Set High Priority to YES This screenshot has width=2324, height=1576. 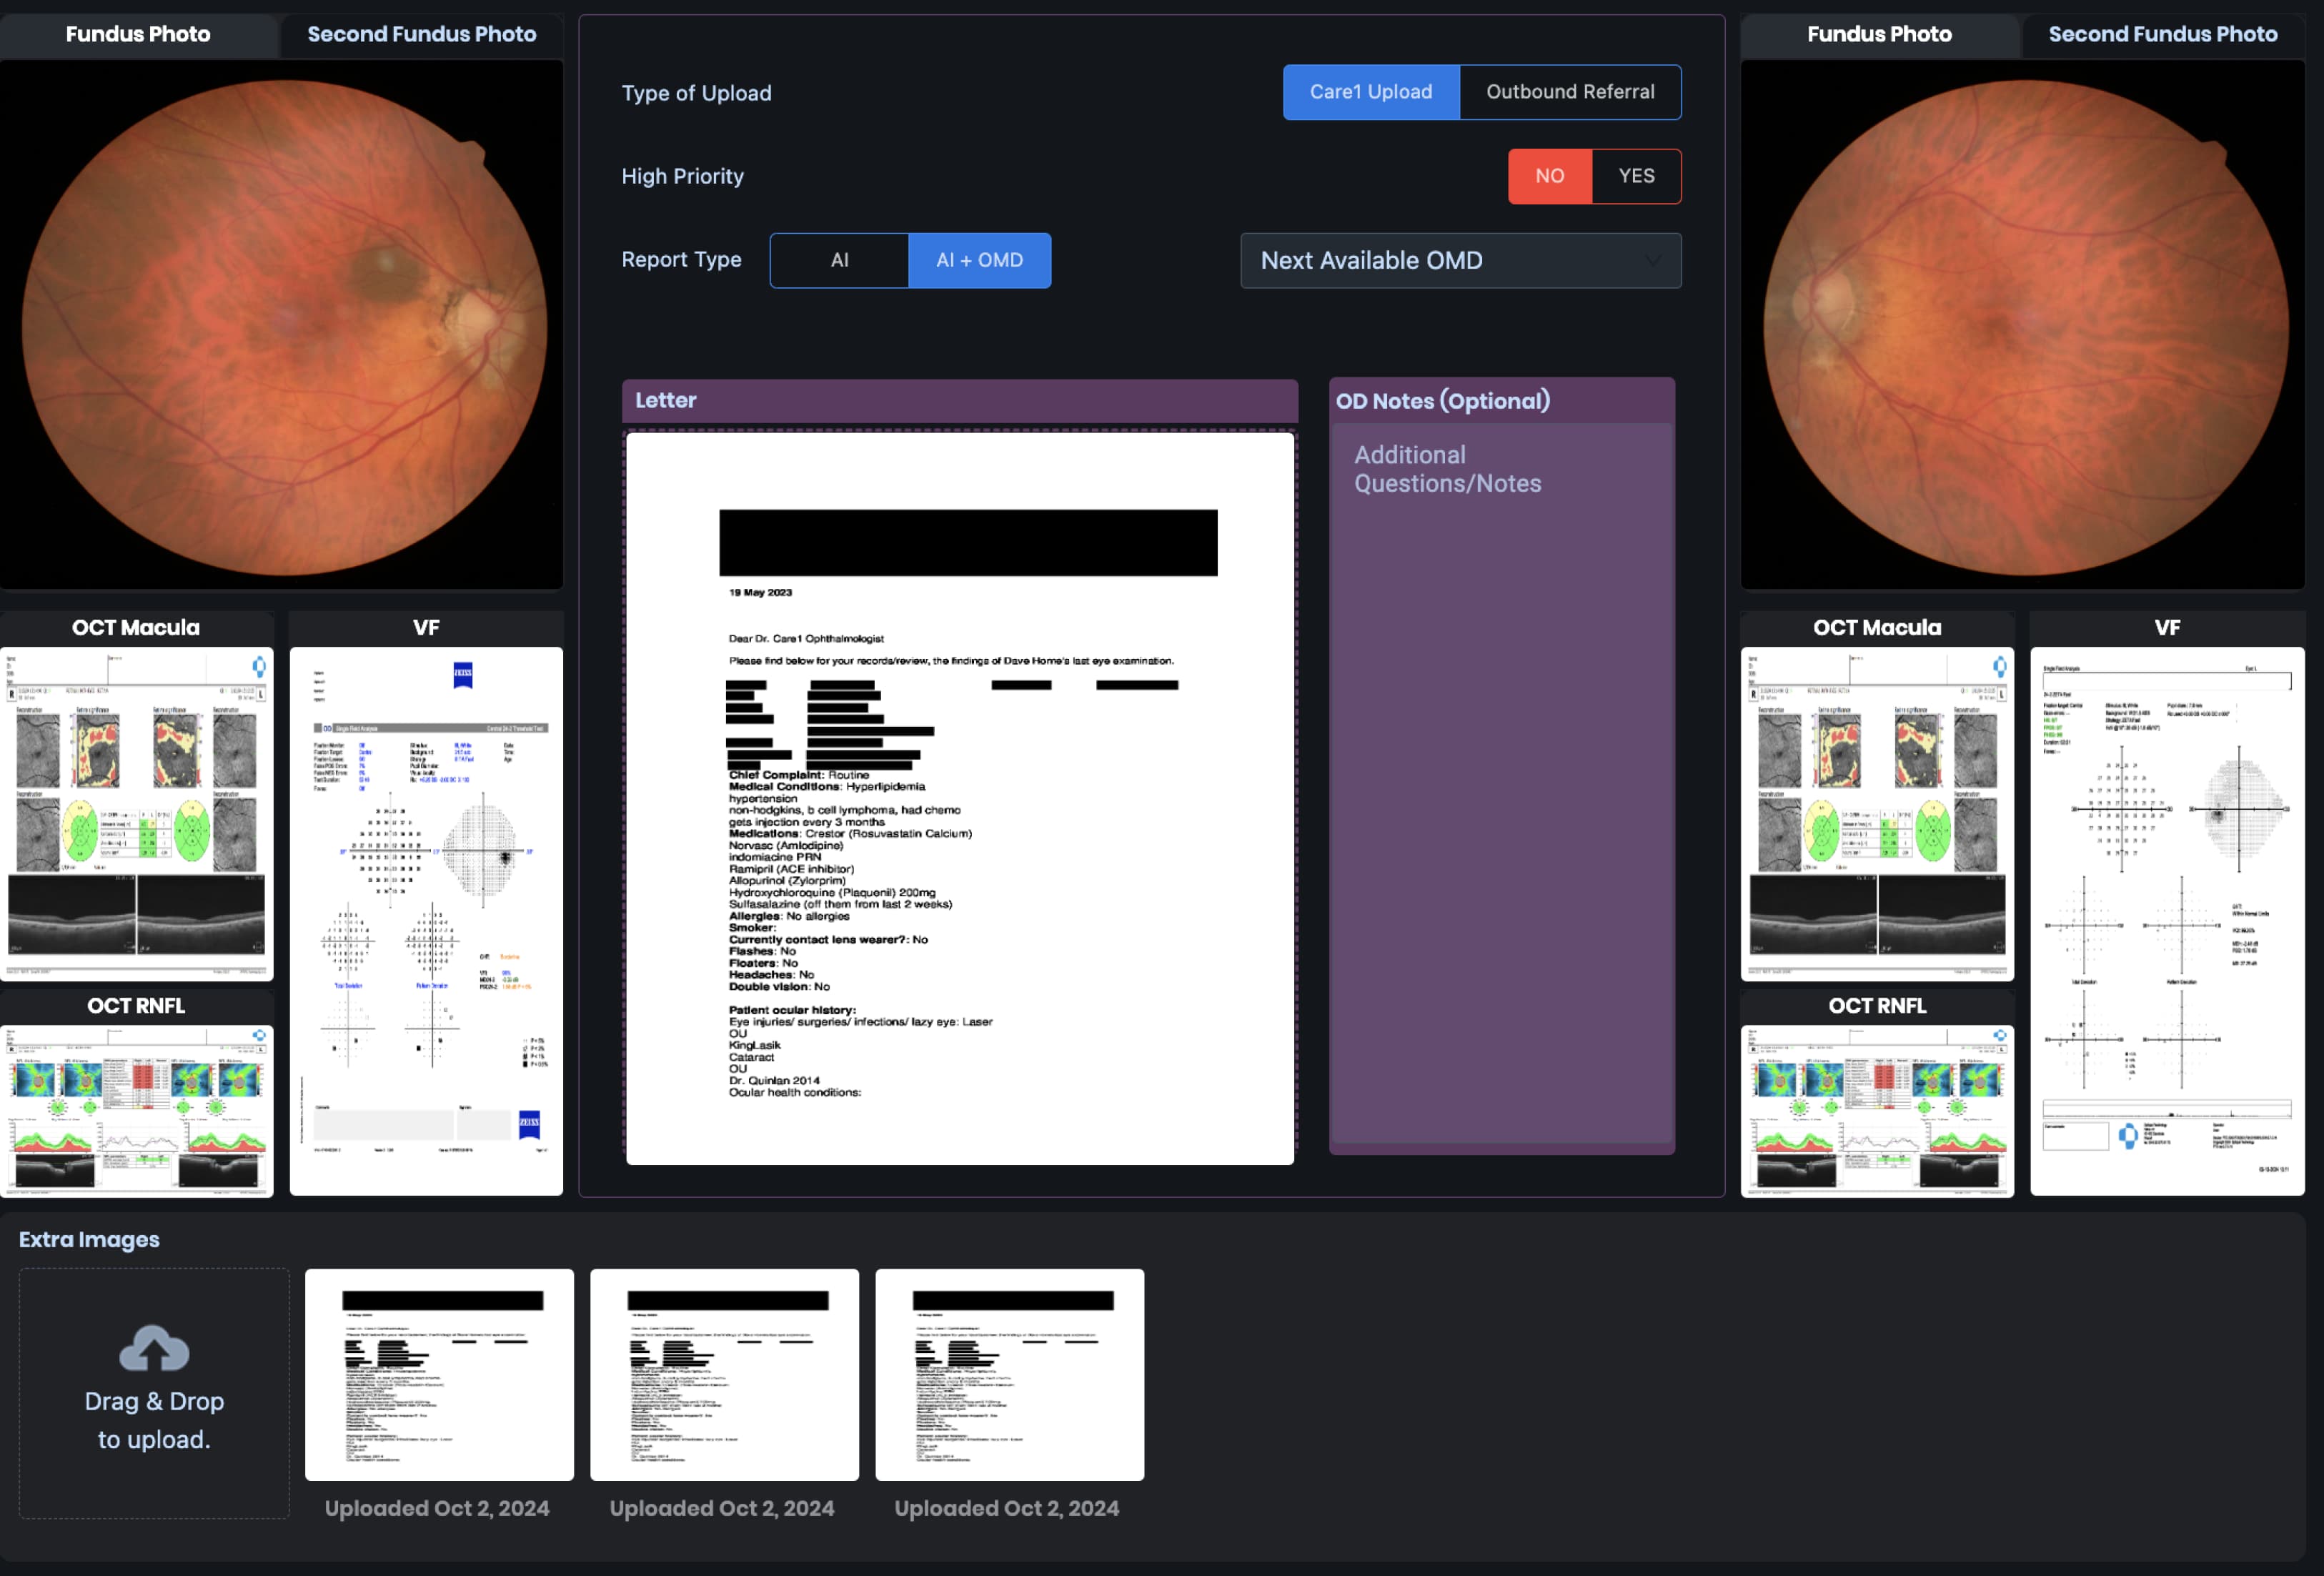coord(1636,176)
